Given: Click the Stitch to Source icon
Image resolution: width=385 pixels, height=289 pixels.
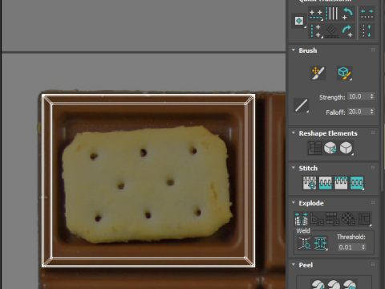Looking at the screenshot, I should coord(341,183).
